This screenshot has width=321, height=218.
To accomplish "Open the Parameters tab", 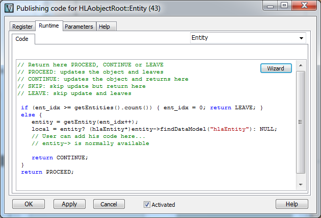I will click(78, 27).
